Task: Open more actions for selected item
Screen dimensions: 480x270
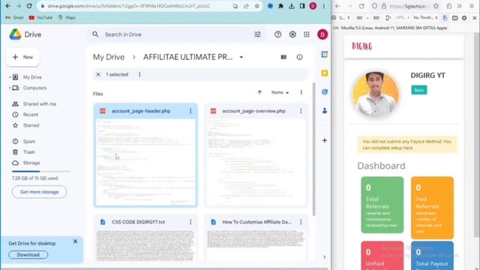Action: [139, 74]
